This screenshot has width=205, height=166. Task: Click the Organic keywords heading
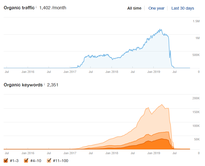[23, 85]
